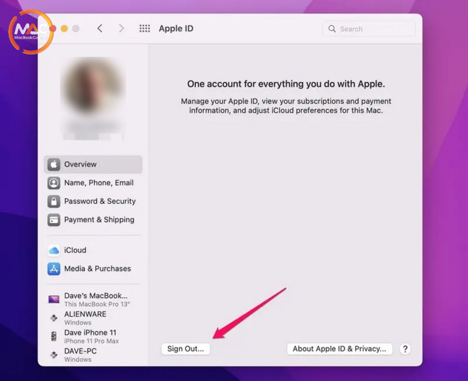Open Media & Purchases settings
Screen dimensions: 468x381
tap(97, 269)
